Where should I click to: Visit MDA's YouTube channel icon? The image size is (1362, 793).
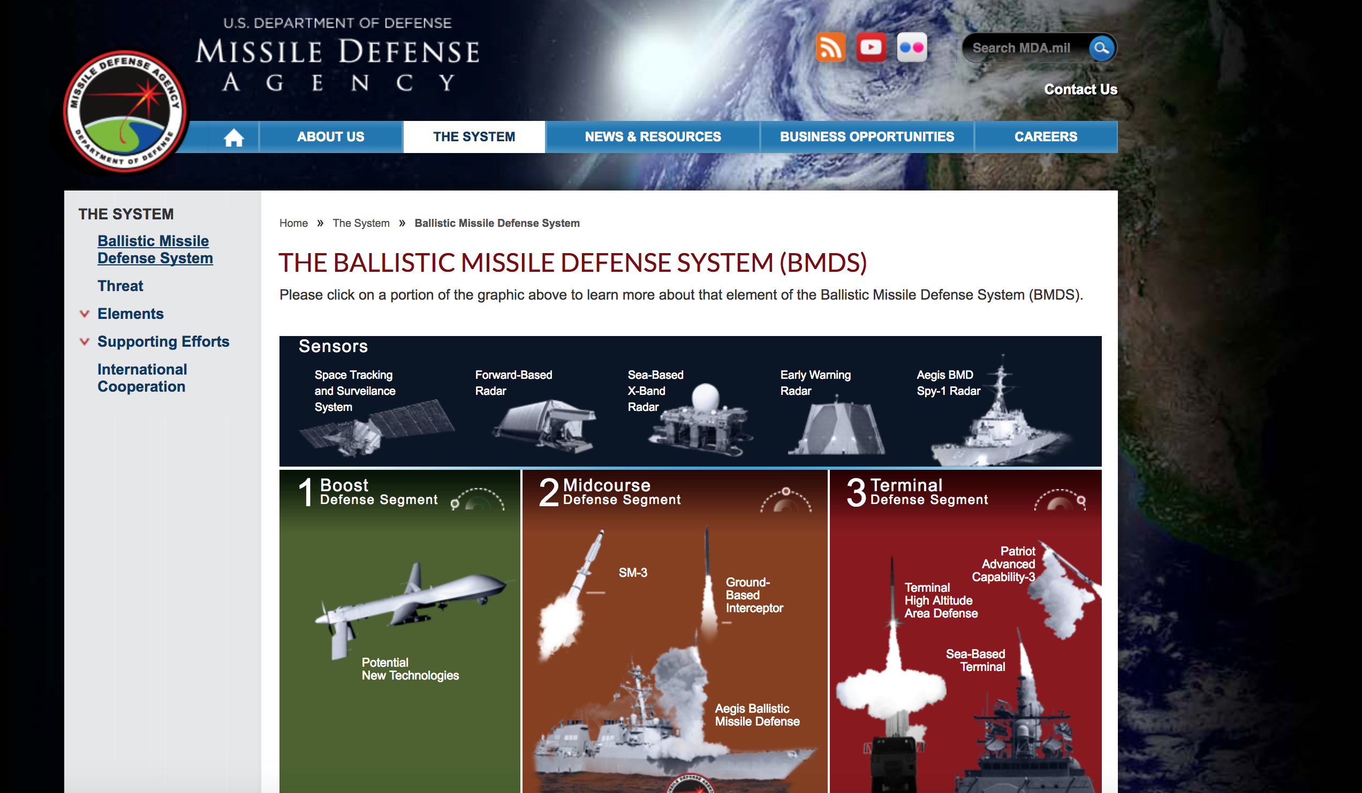872,48
